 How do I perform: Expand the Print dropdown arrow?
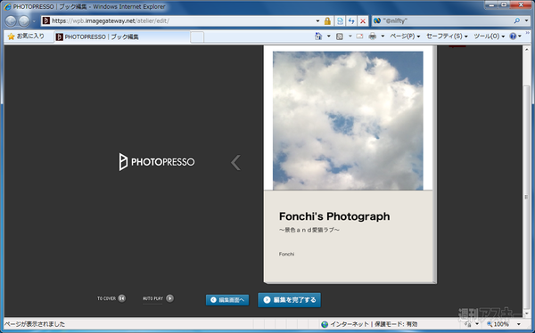[383, 37]
